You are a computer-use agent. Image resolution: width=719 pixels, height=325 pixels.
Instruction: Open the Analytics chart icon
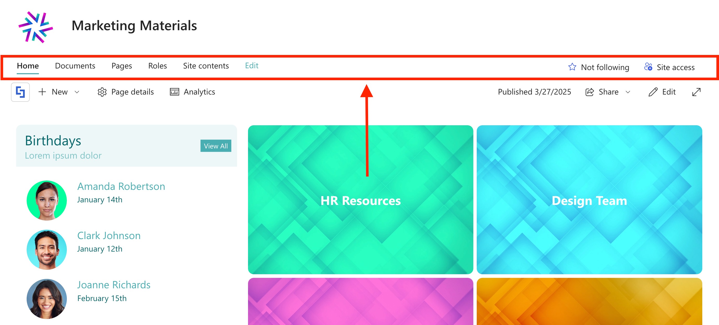point(174,92)
